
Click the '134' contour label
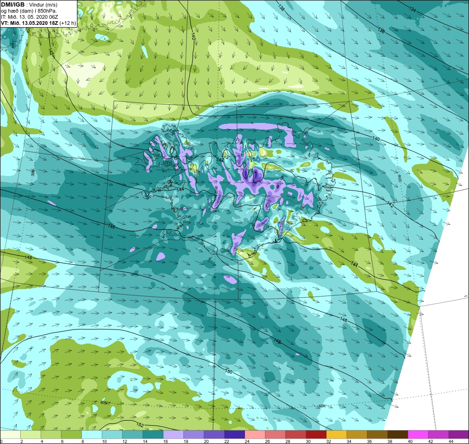pos(412,9)
